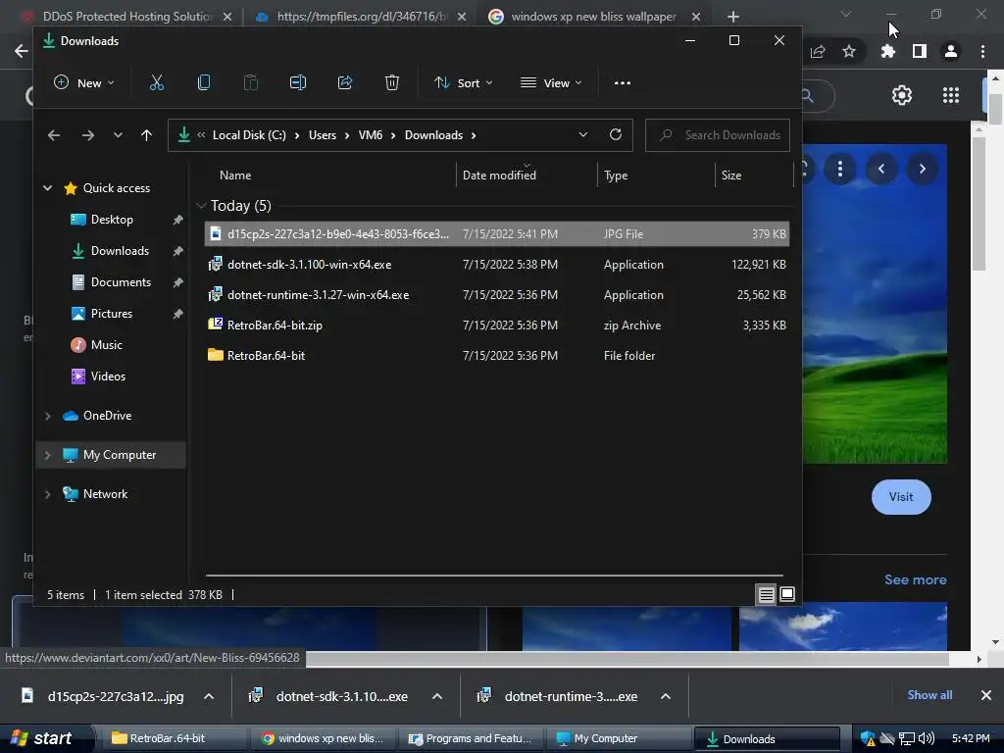
Task: Go back with Explorer's back arrow
Action: [x=54, y=135]
